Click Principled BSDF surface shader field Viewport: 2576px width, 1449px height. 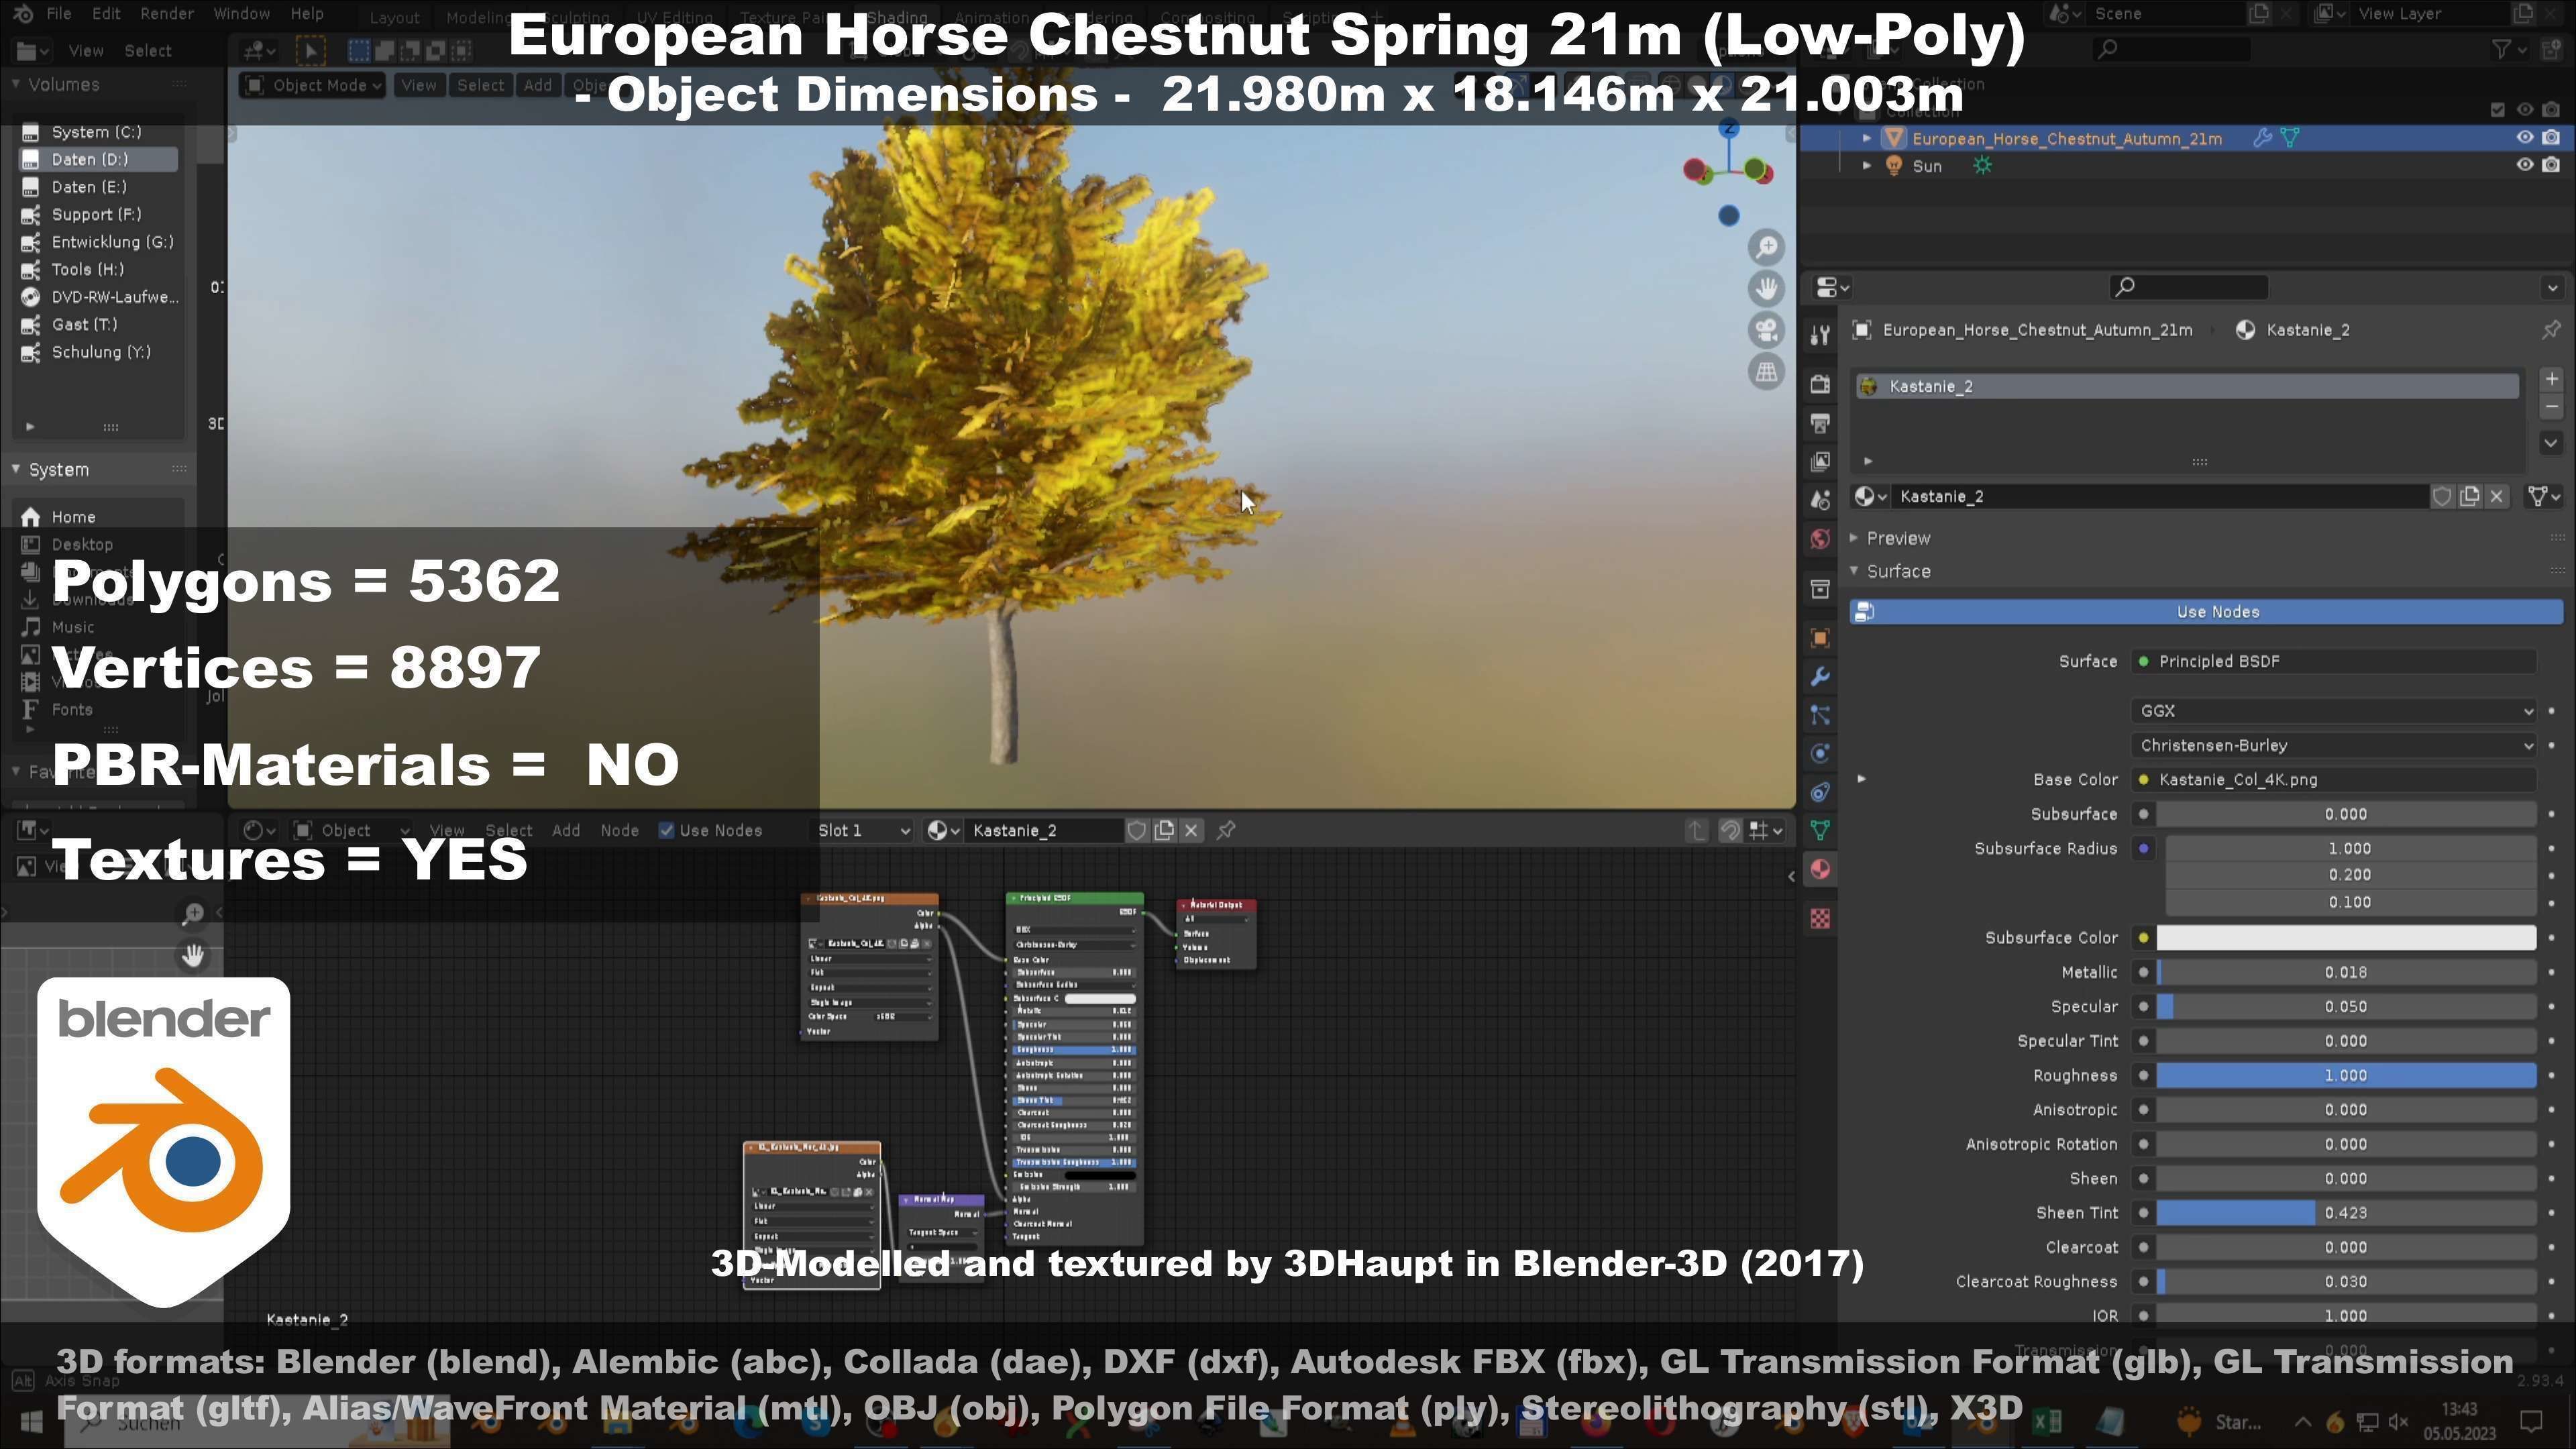point(2334,661)
